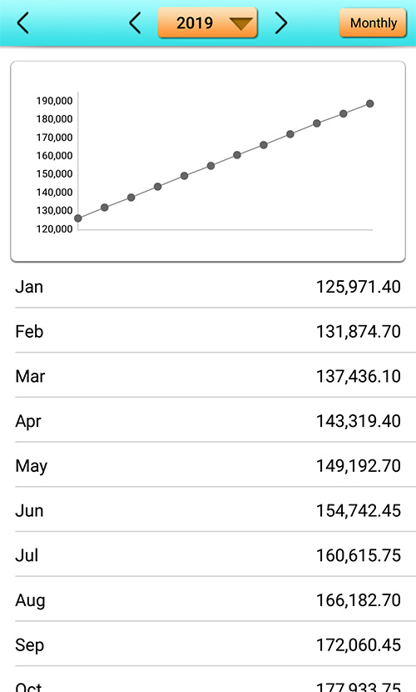Select the last data point on chart
The width and height of the screenshot is (416, 692).
(369, 103)
